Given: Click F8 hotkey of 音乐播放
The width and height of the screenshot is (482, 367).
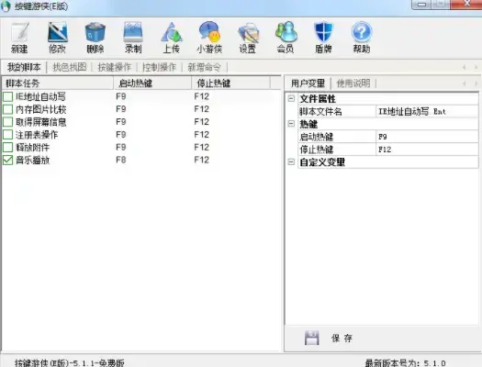Looking at the screenshot, I should [121, 160].
